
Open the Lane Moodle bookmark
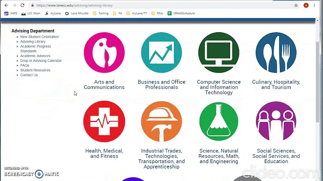pos(77,13)
